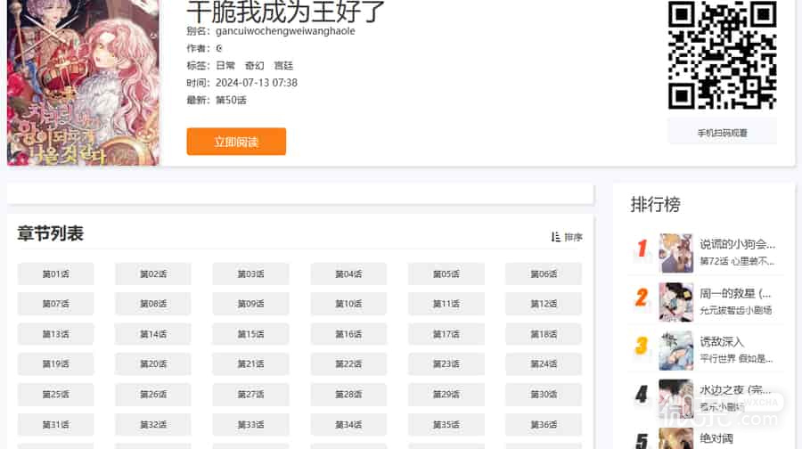Click the 手机扫码观看 label

point(722,133)
